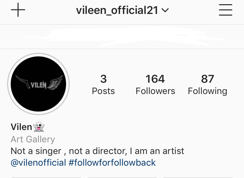
Task: Click the Vilen display name
Action: coord(21,127)
